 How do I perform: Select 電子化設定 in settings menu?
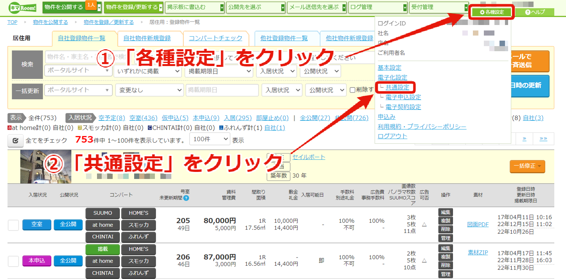(392, 77)
